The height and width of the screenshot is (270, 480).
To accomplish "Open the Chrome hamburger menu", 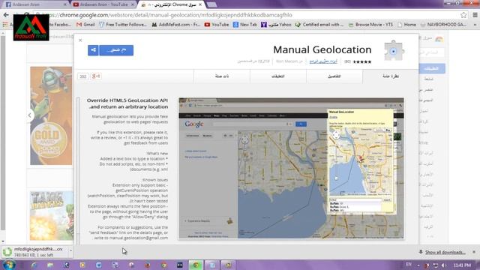I will click(475, 15).
